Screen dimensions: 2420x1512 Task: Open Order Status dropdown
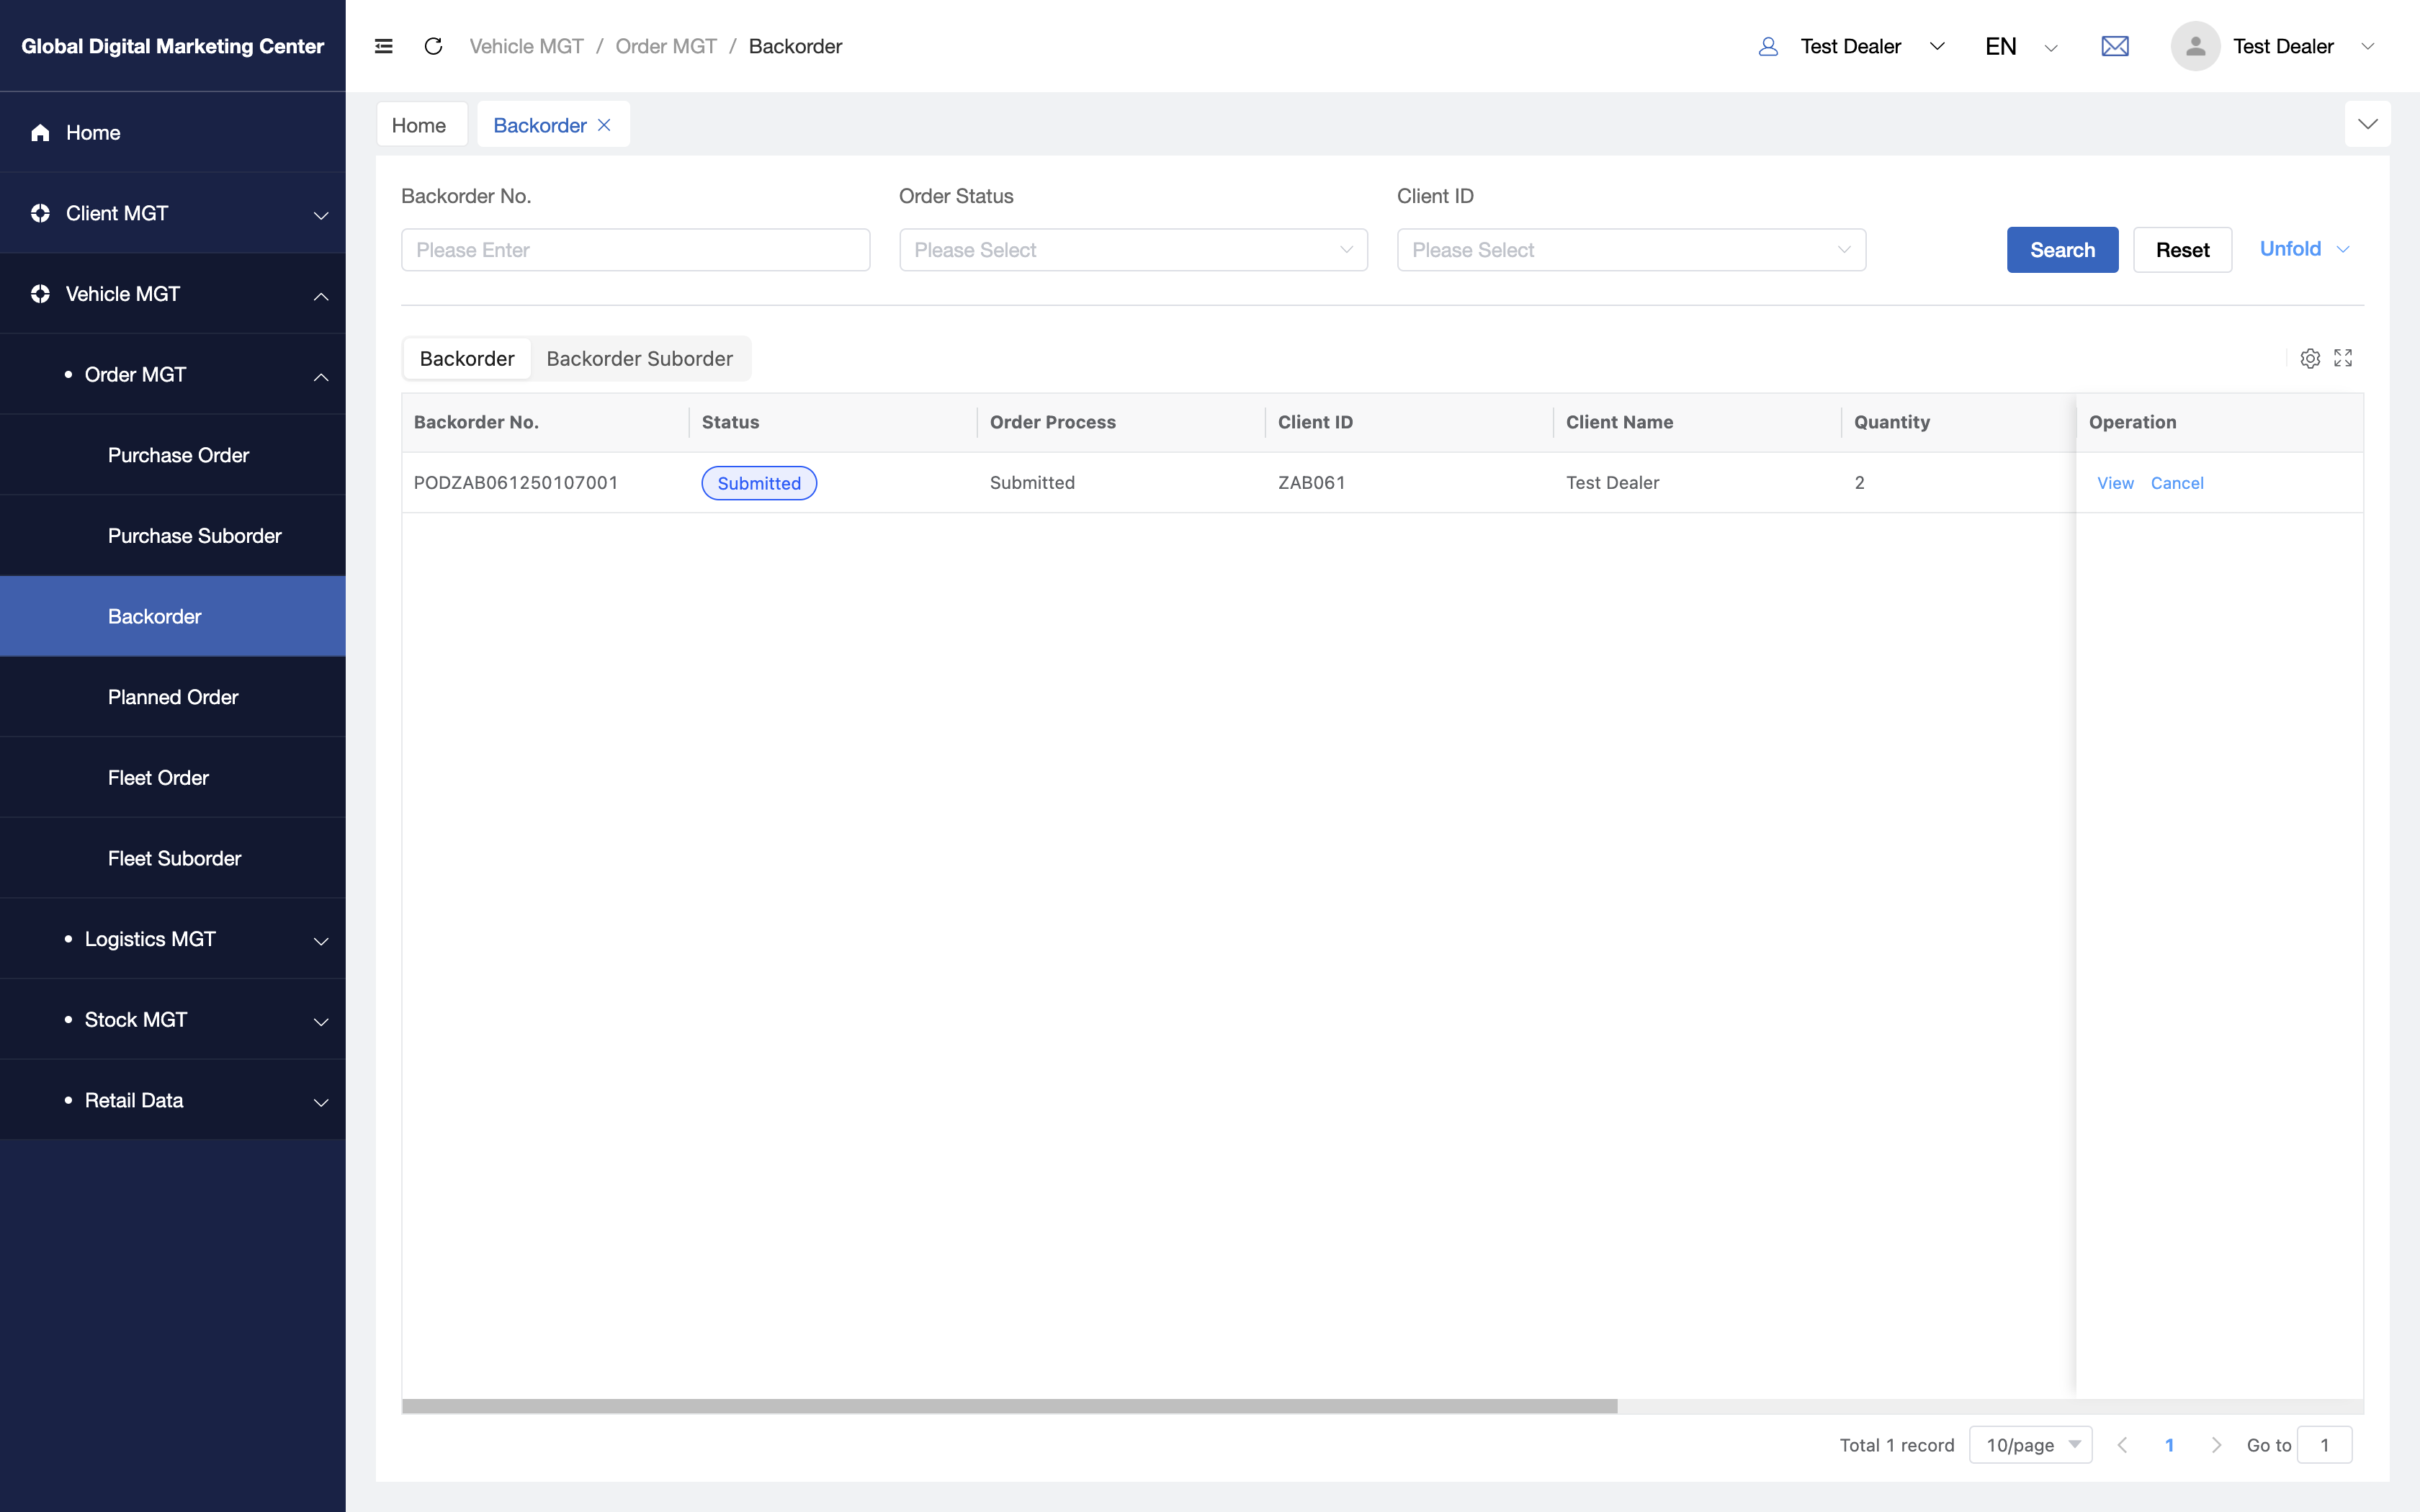point(1133,250)
